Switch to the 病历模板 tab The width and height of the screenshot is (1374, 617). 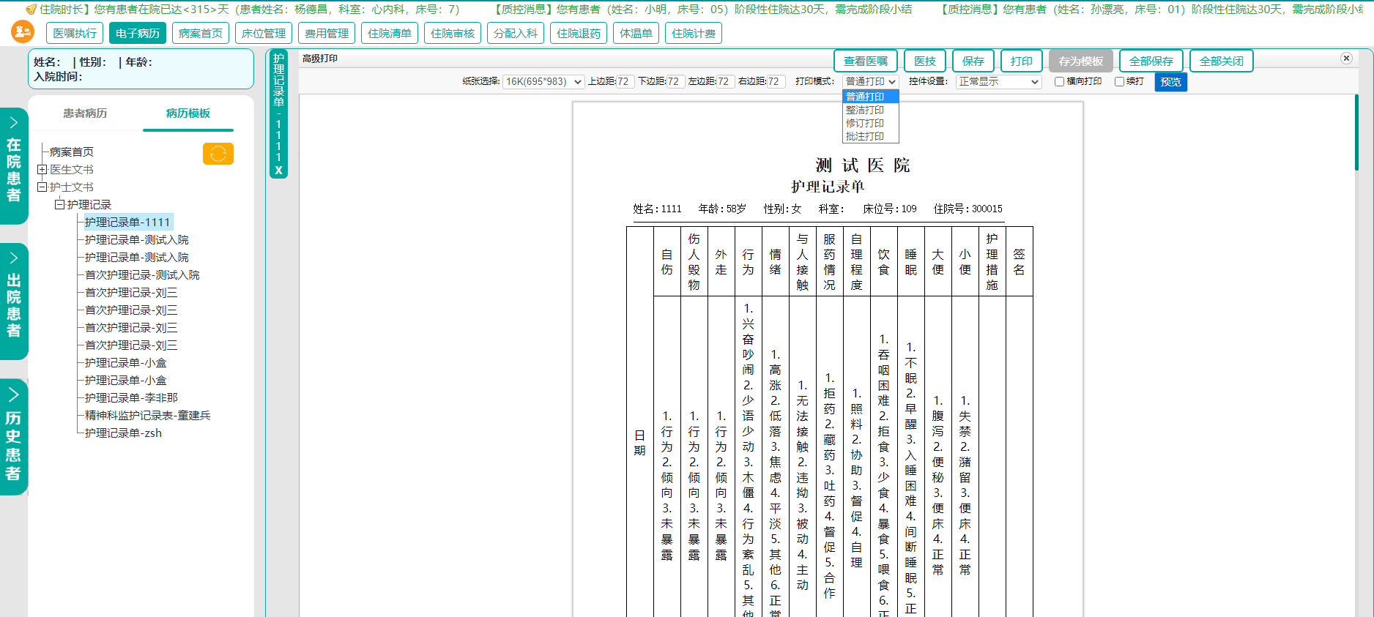pos(188,113)
